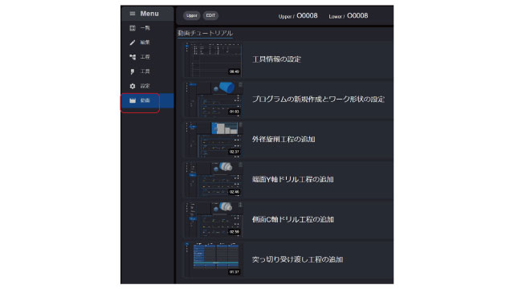Play the 端面Y軸ドリル工程 video thumbnail
514x289 pixels.
pos(214,180)
